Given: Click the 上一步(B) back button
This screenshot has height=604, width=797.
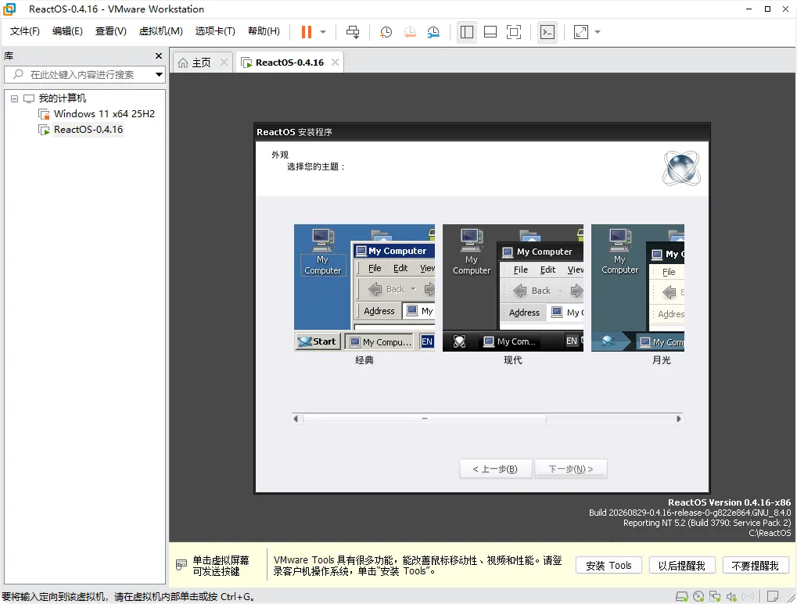Looking at the screenshot, I should [x=496, y=469].
